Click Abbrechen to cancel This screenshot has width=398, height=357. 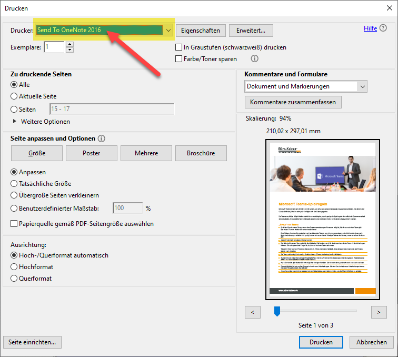[x=372, y=342]
